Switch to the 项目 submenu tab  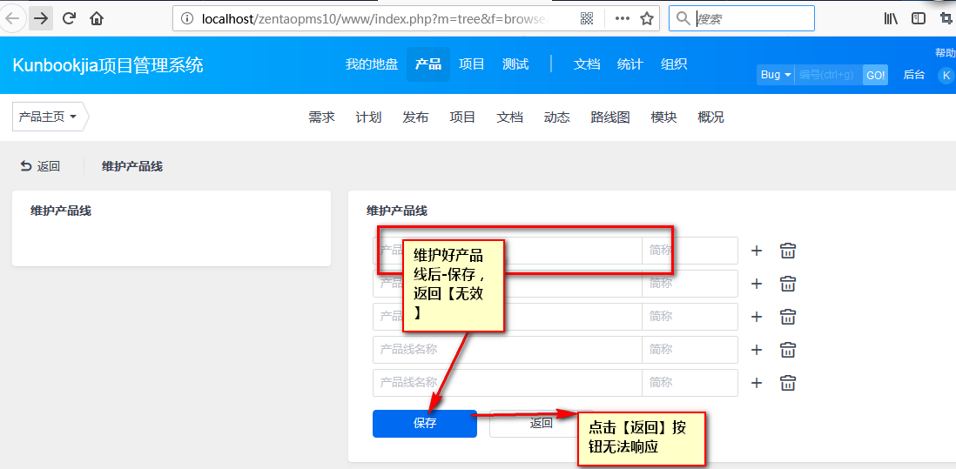[462, 117]
